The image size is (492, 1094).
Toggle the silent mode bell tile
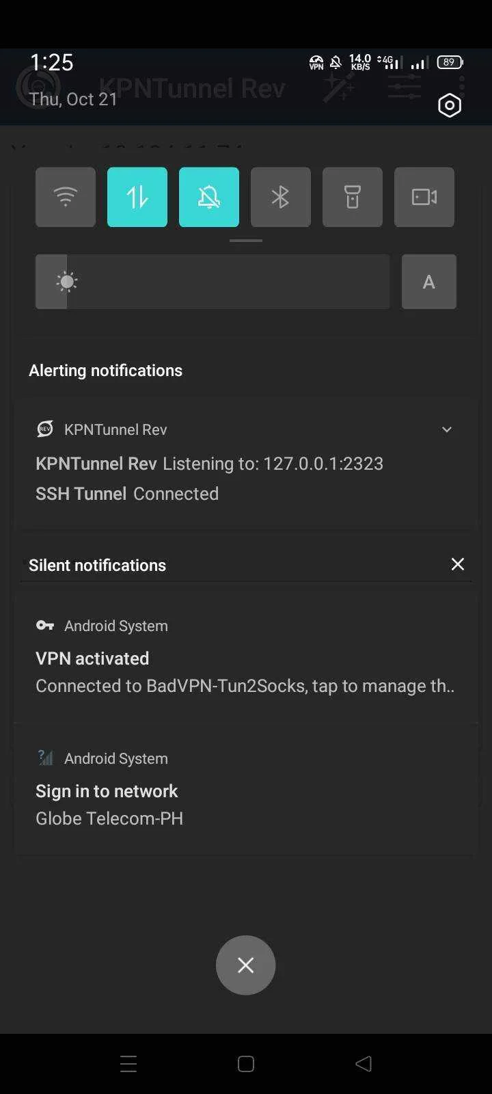click(x=209, y=197)
